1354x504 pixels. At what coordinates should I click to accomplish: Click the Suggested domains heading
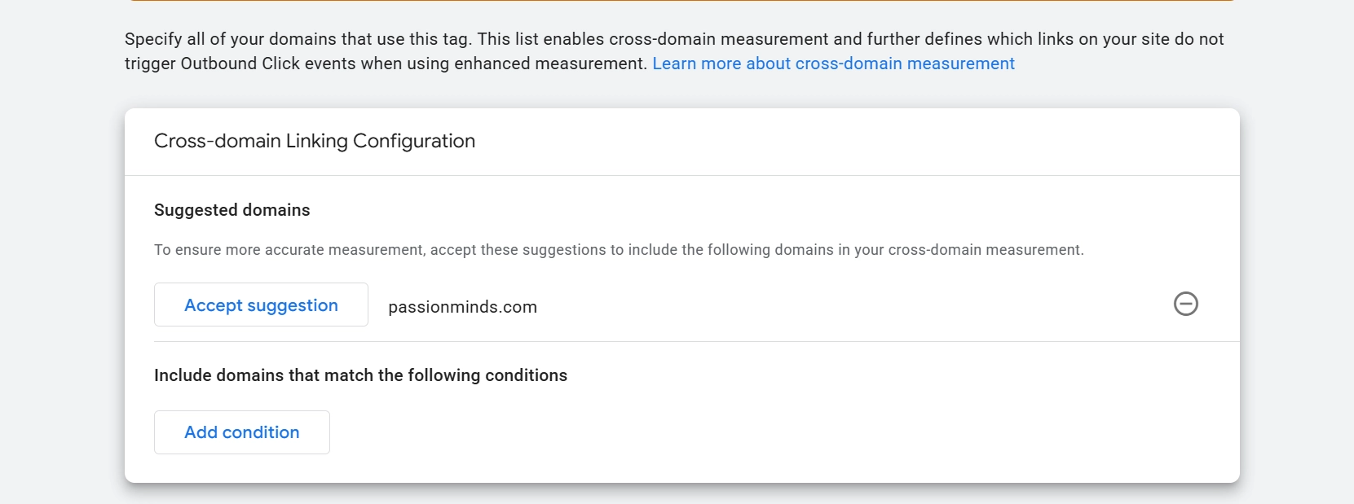[x=232, y=210]
